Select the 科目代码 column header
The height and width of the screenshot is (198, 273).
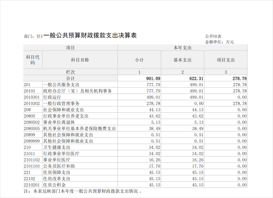[x=33, y=60]
